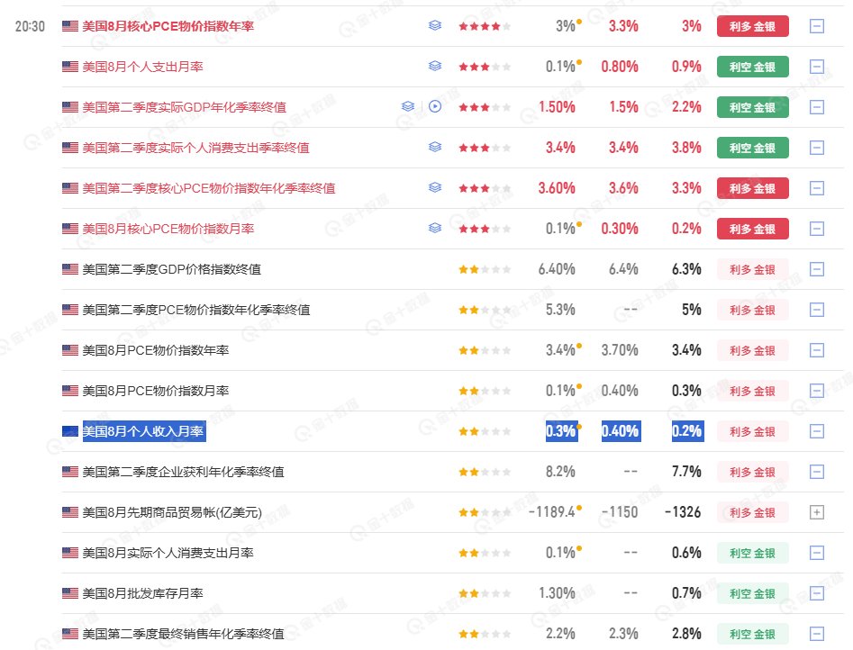Open 美国第二季度核心PCE物价指数年化季率终值 link
Screen dimensions: 853x650
pos(208,188)
